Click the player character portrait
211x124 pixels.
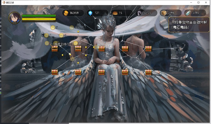(x=15, y=18)
